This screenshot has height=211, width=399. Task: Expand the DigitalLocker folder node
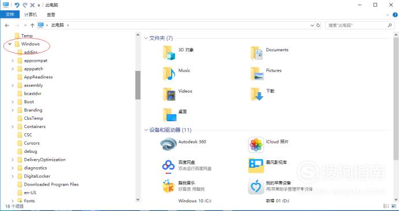13,176
